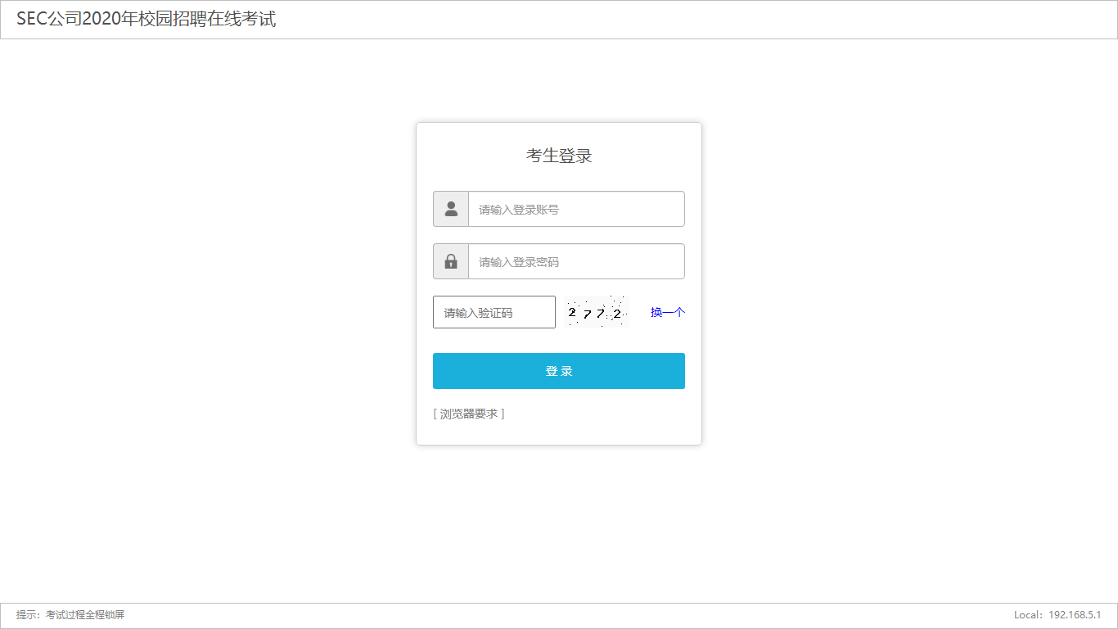Screen dimensions: 1118x629
Task: Click the "2020" text in the page title
Action: pyautogui.click(x=101, y=20)
